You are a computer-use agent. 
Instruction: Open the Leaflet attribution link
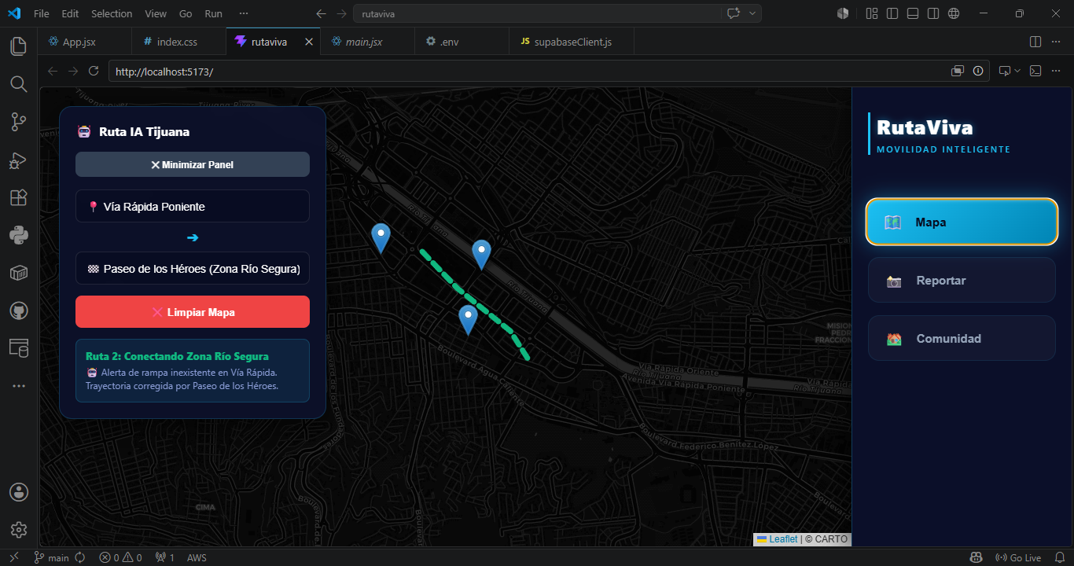click(777, 539)
